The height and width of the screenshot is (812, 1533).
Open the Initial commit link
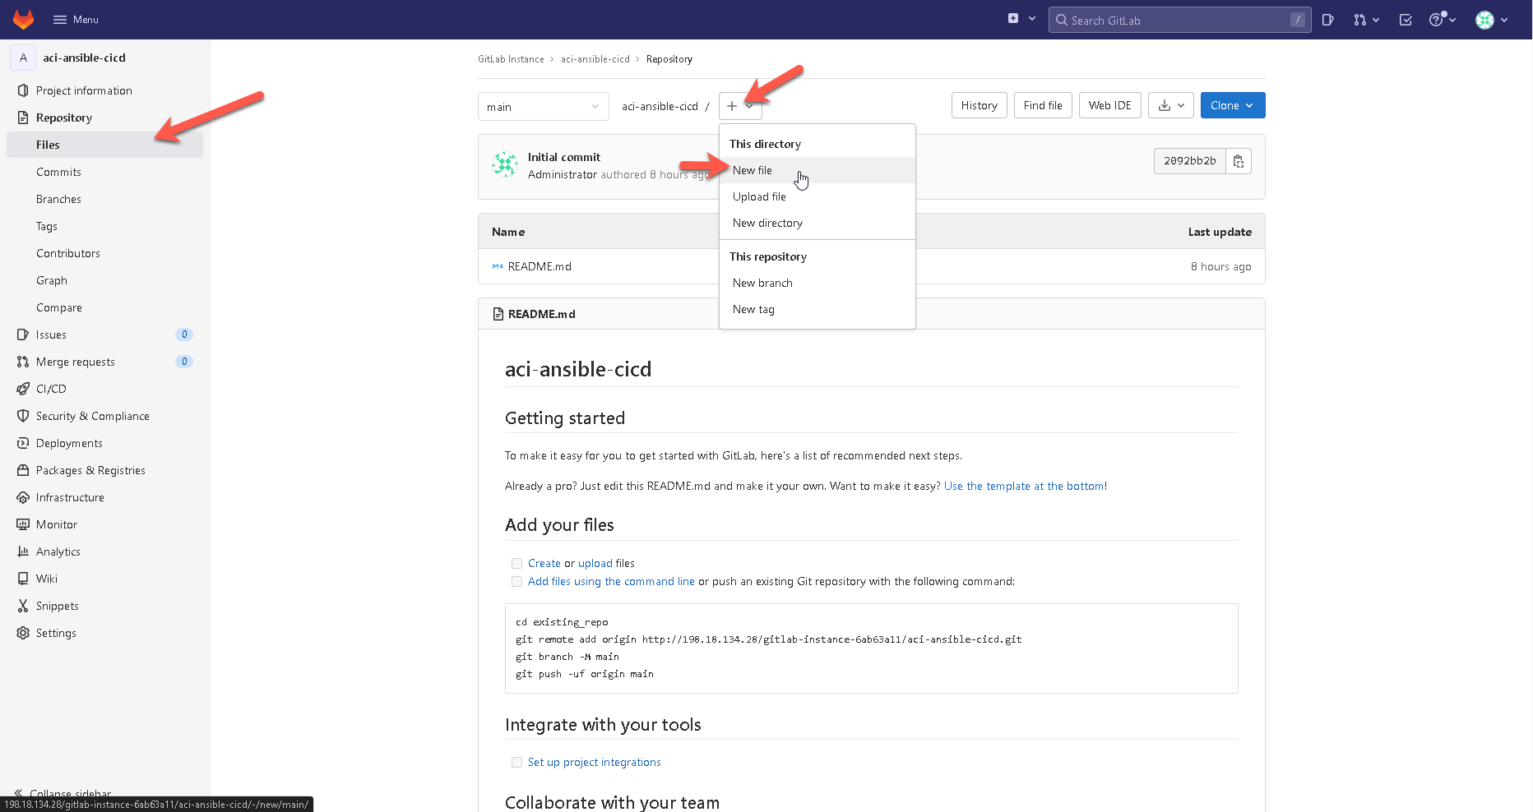tap(564, 157)
